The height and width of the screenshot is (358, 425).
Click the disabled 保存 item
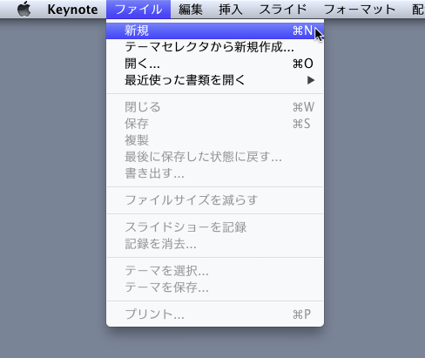215,124
